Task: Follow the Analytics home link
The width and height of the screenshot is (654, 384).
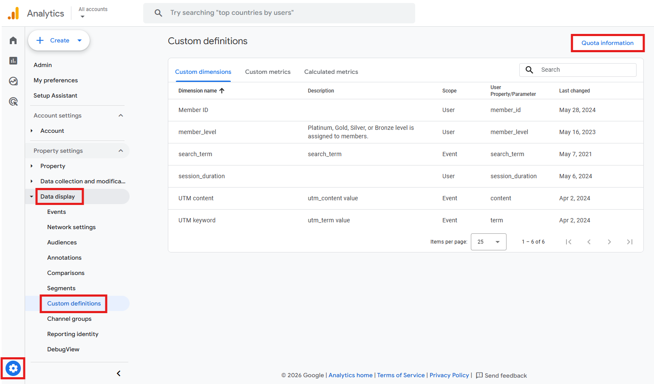Action: tap(351, 375)
